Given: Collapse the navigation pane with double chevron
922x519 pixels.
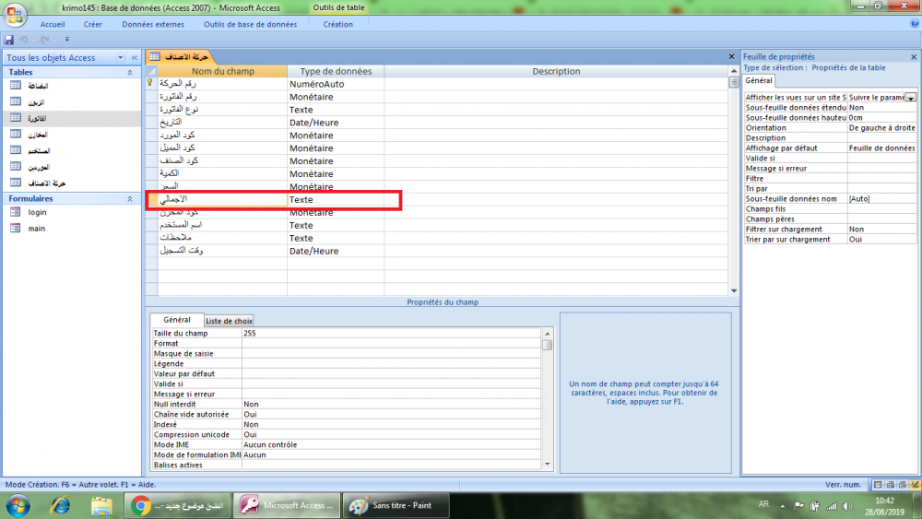Looking at the screenshot, I should (134, 58).
